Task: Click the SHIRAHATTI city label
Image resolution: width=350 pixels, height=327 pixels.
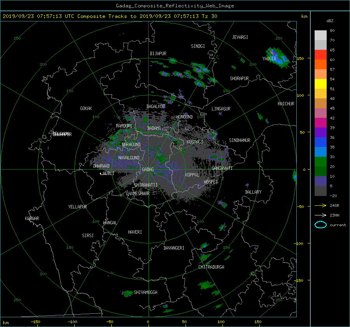Action: 146,185
